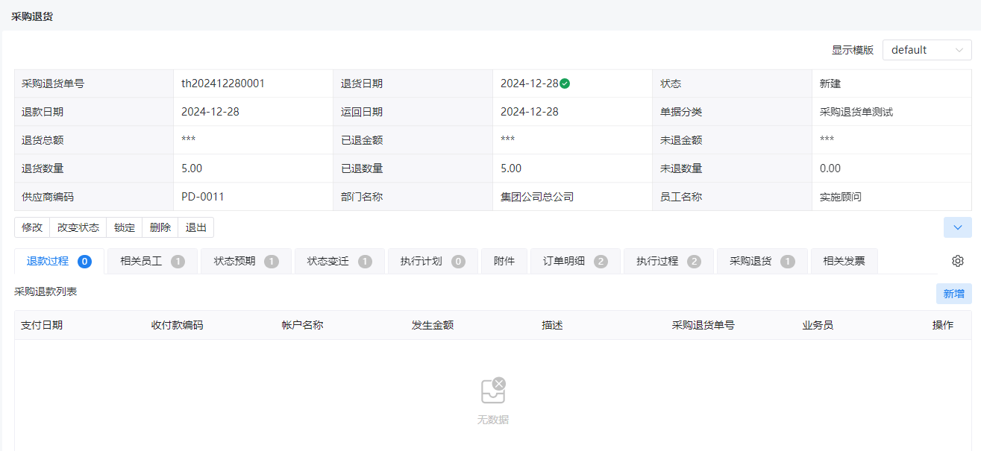Click the 发生金额 column header
This screenshot has width=981, height=451.
pos(433,325)
